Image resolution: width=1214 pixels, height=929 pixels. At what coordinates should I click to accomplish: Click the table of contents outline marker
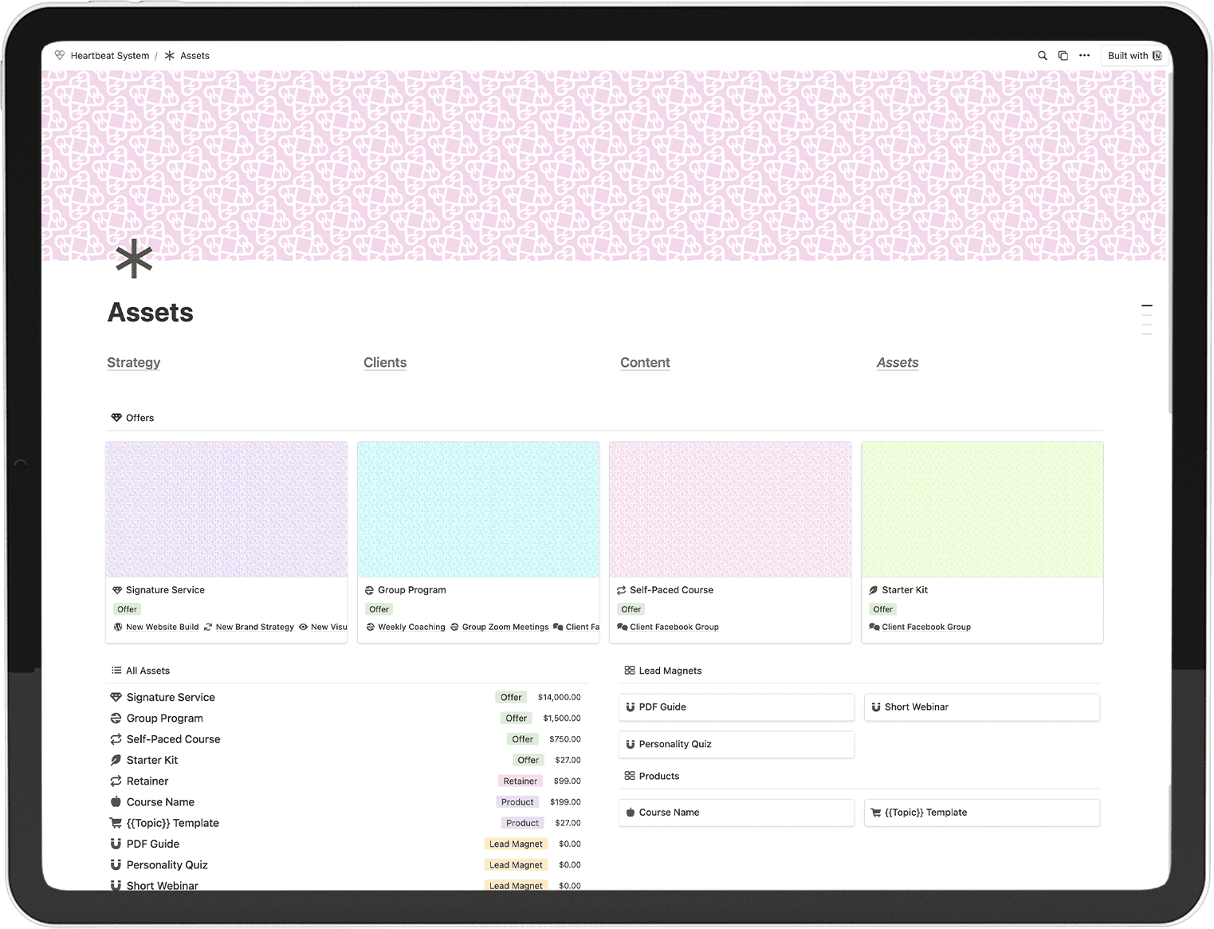(x=1146, y=306)
